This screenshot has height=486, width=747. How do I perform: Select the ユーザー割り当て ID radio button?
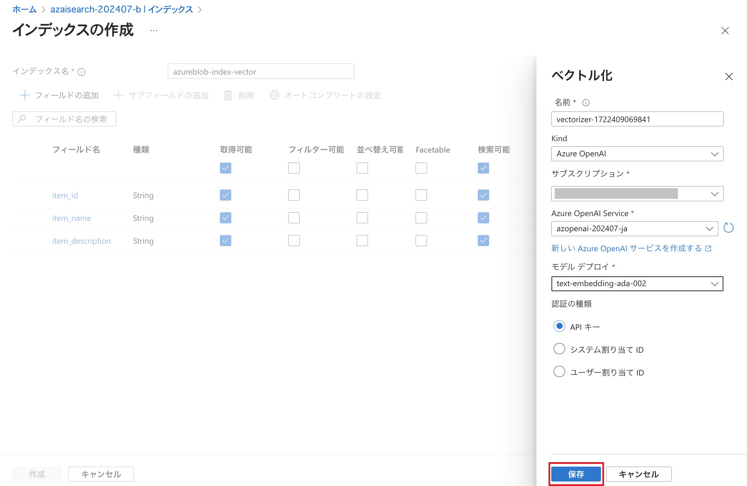click(x=559, y=372)
